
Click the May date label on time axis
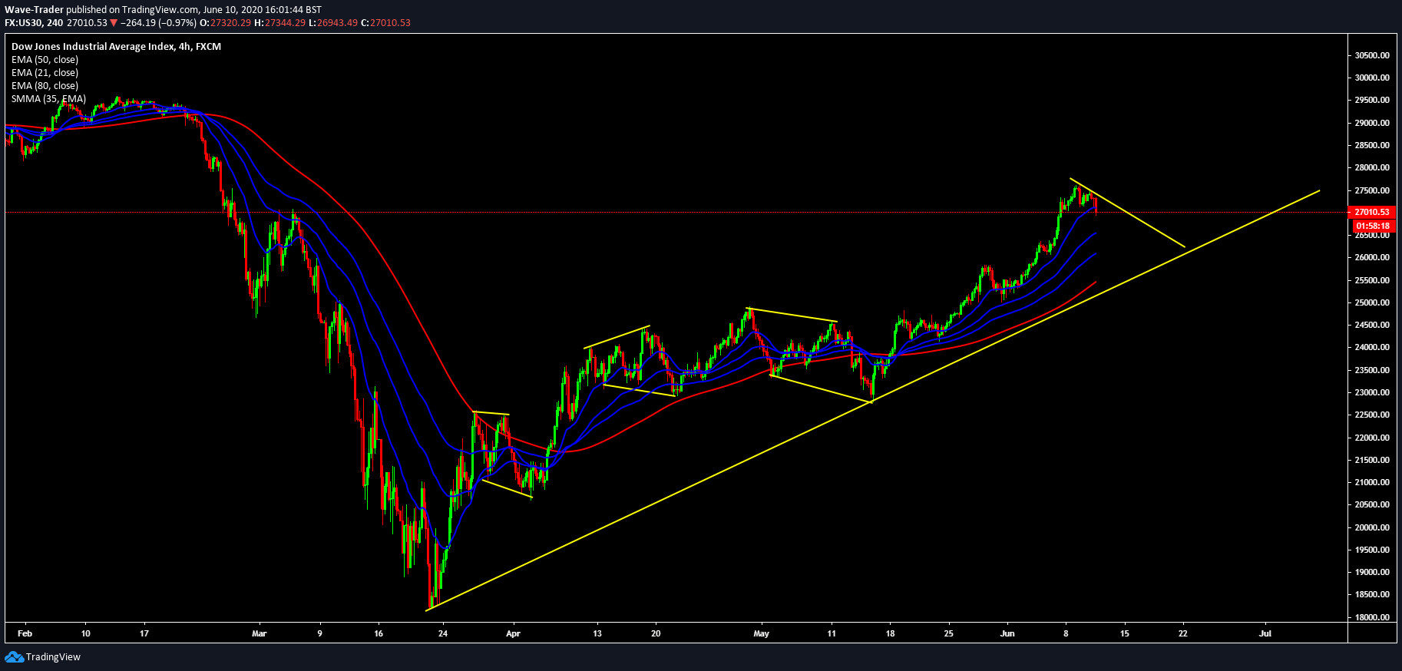(761, 633)
